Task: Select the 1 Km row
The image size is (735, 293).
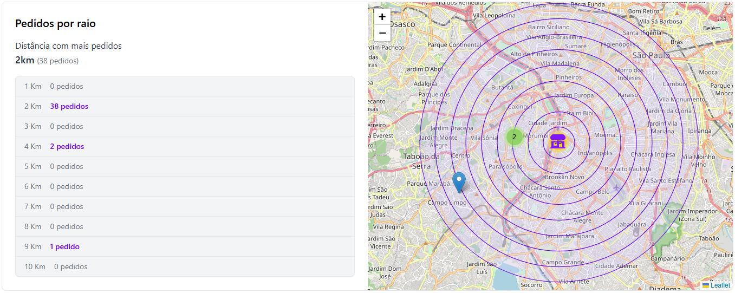Action: [185, 86]
